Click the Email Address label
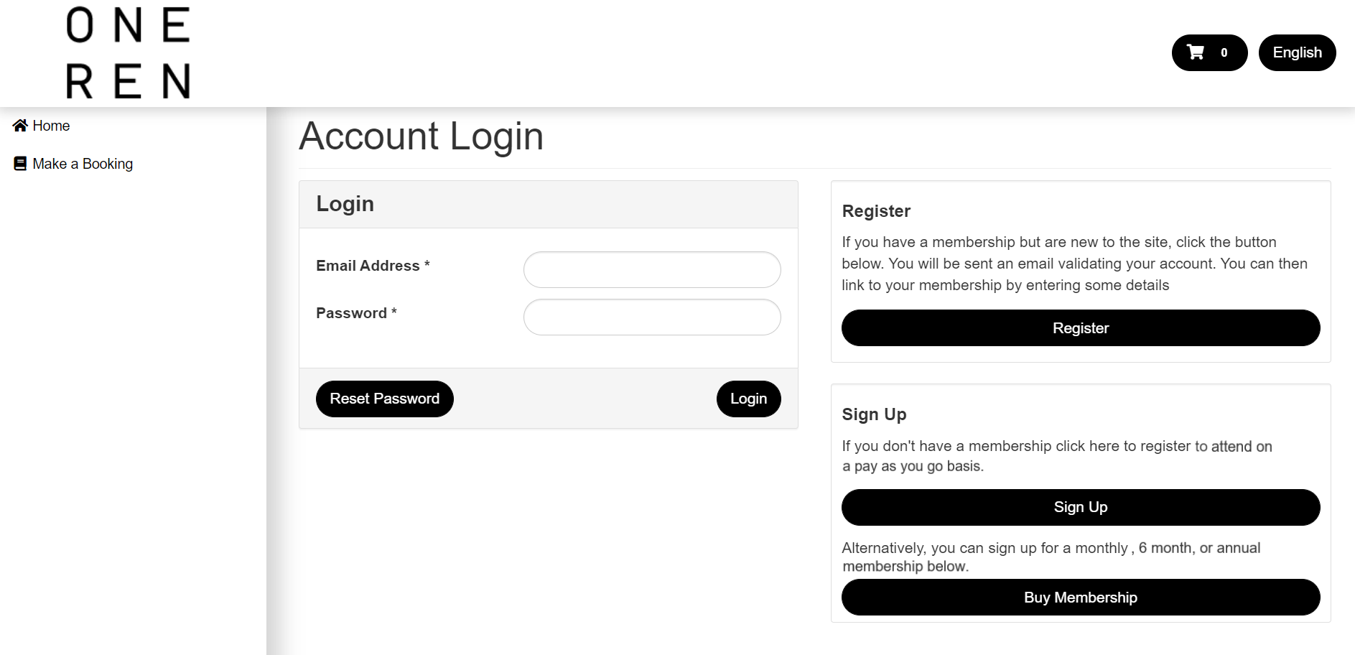 click(x=368, y=266)
